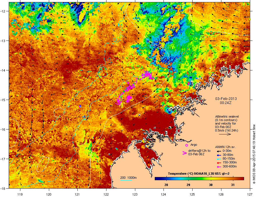The image size is (256, 197).
Task: Click the longitude axis label 122
Action: click(x=106, y=194)
